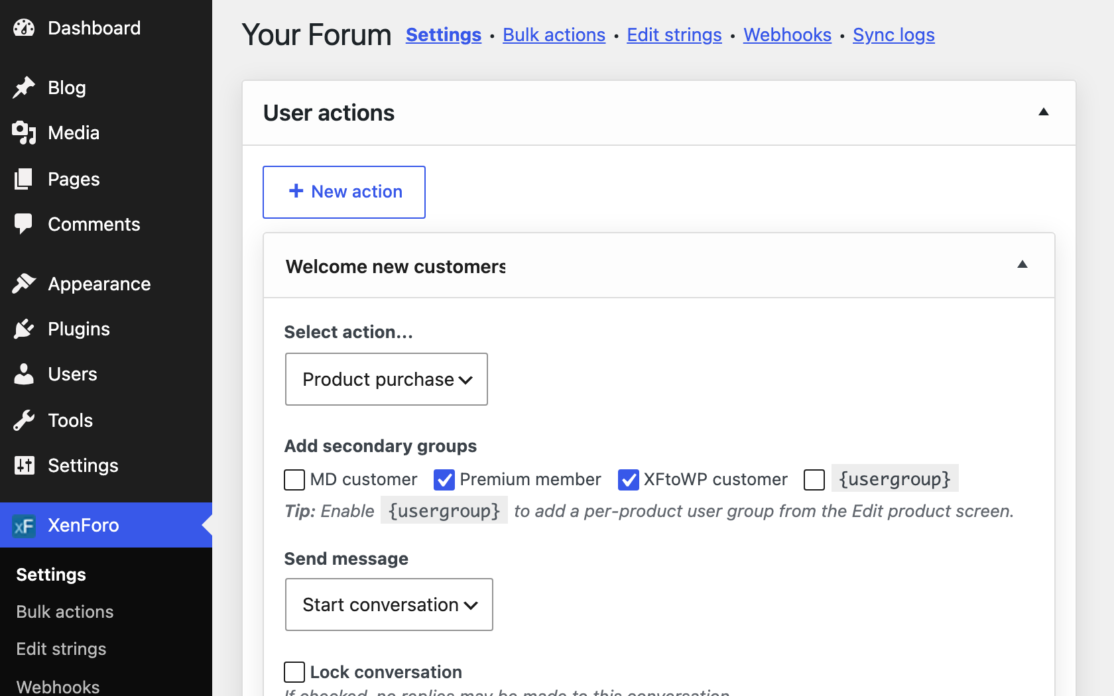
Task: Select XenForo in the sidebar menu
Action: tap(106, 525)
